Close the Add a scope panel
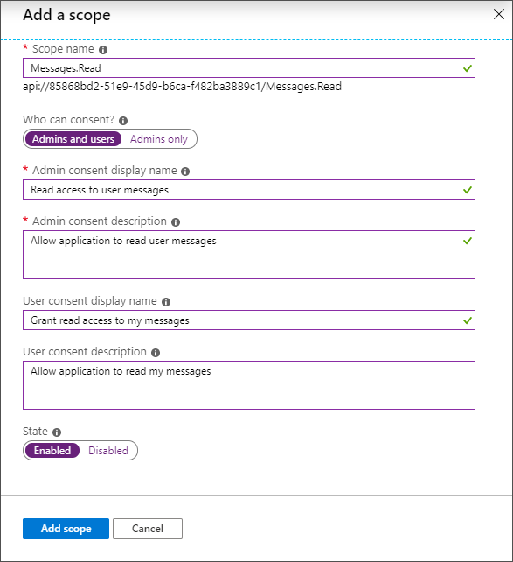 (x=499, y=14)
